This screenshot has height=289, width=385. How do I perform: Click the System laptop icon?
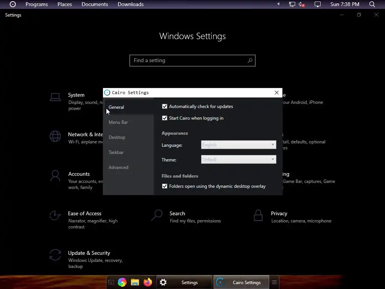[55, 97]
